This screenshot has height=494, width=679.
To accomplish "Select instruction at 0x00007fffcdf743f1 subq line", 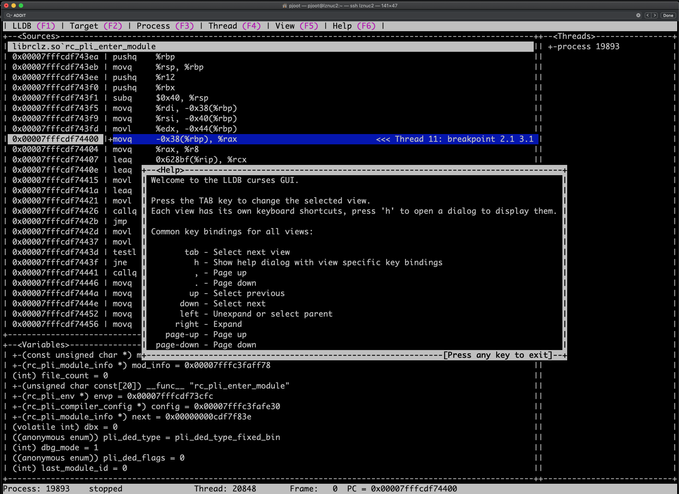I will click(110, 98).
